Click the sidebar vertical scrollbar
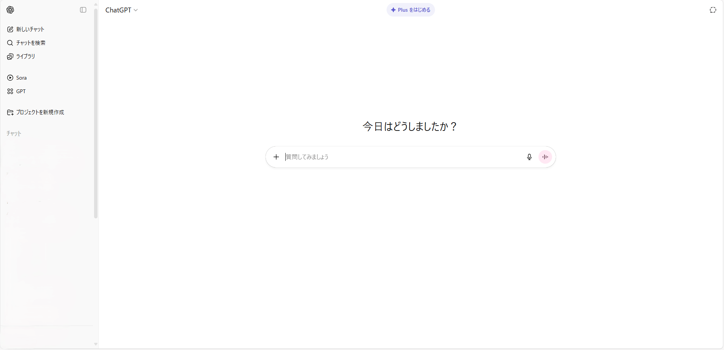Image resolution: width=724 pixels, height=350 pixels. tap(96, 113)
